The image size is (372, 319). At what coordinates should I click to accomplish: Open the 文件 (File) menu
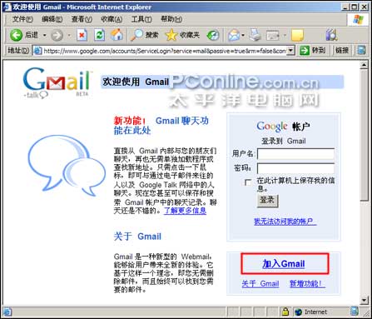22,19
